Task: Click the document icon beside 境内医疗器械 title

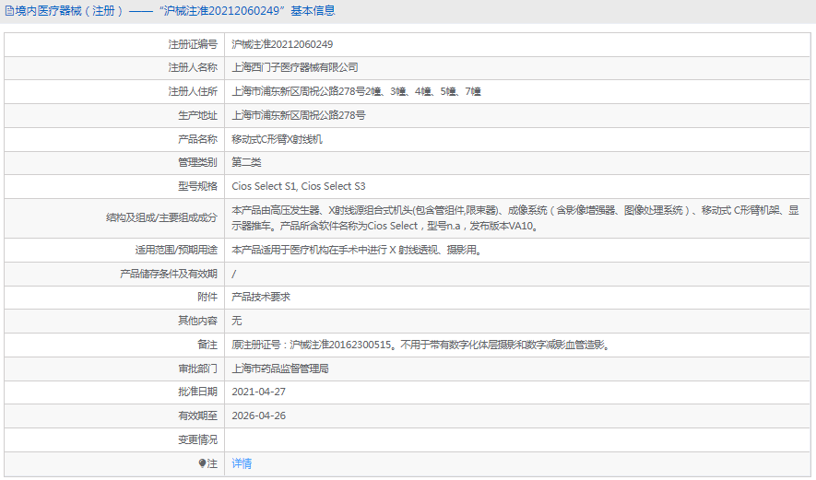Action: 9,11
